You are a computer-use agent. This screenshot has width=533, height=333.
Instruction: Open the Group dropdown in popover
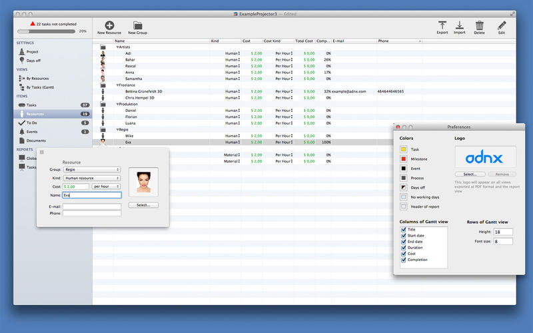point(92,170)
